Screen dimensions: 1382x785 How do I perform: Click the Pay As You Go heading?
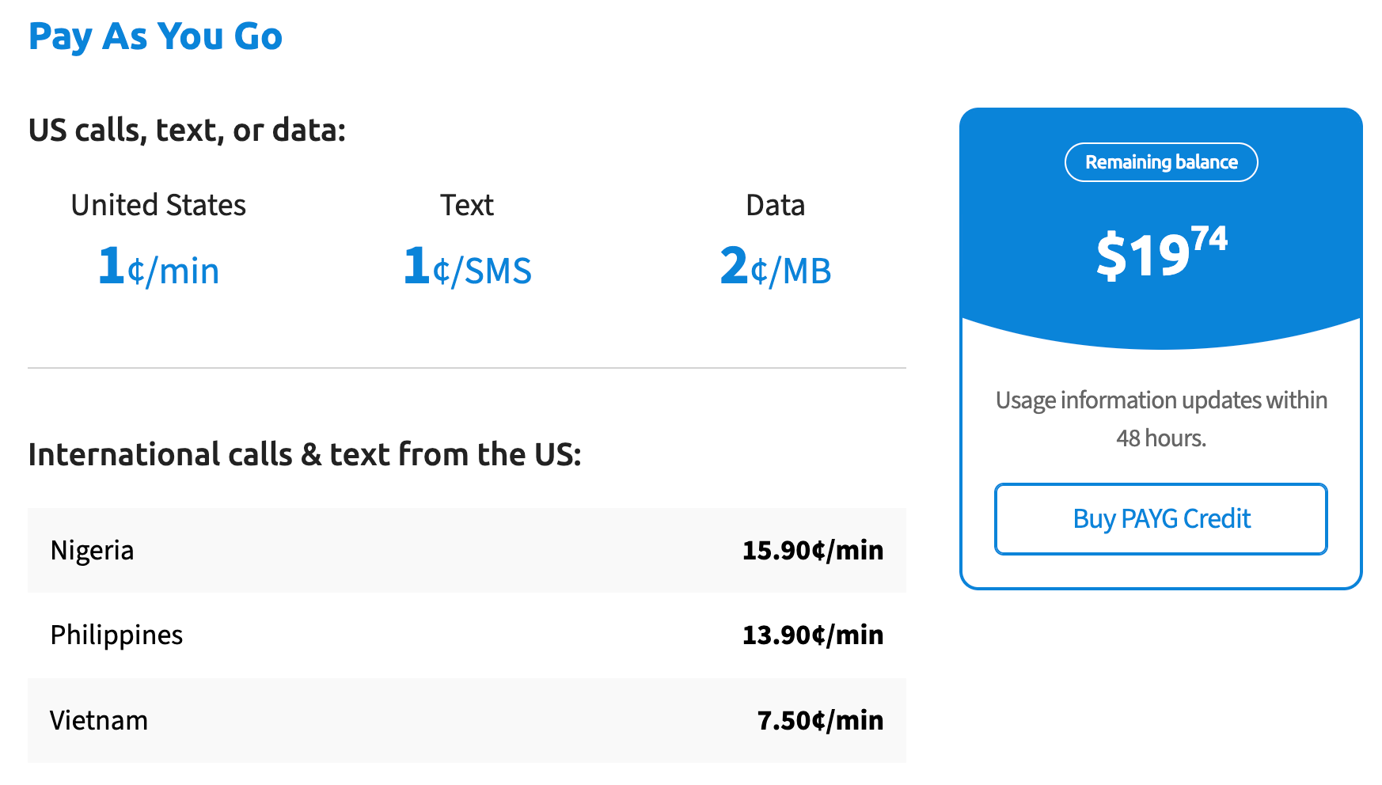point(155,37)
